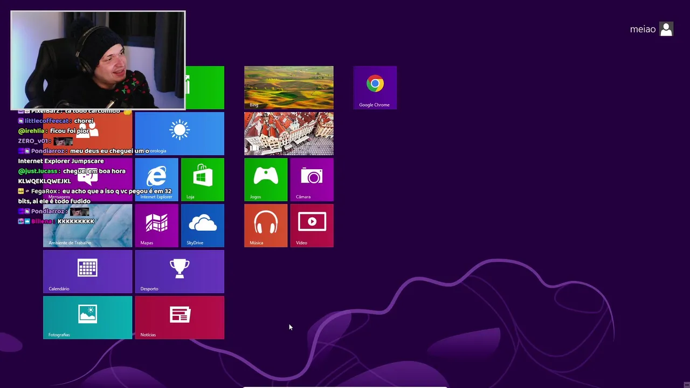
Task: Click chat message 'KKKKKKKKK'
Action: click(76, 221)
